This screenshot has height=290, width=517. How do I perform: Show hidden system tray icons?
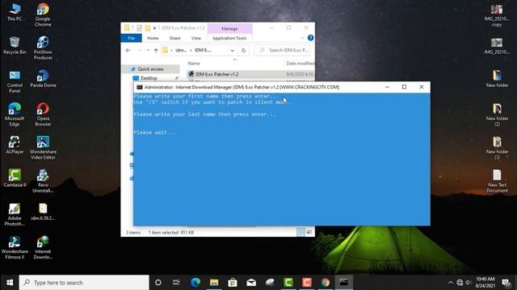(x=451, y=283)
